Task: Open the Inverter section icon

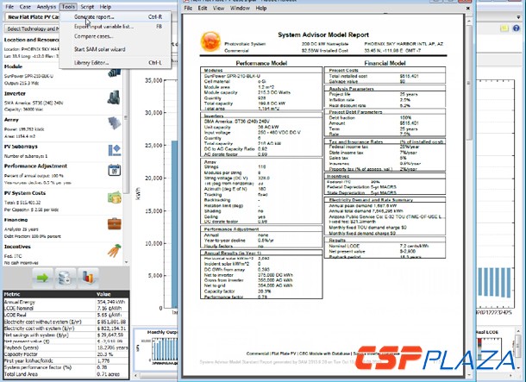Action: pyautogui.click(x=115, y=97)
